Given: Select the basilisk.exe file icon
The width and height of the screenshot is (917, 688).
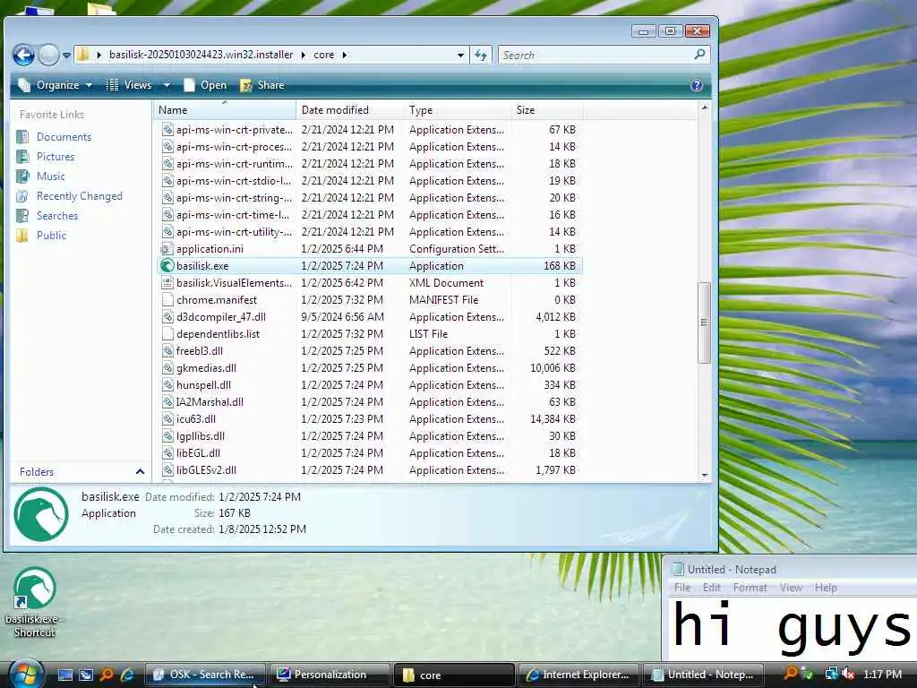Looking at the screenshot, I should [167, 265].
